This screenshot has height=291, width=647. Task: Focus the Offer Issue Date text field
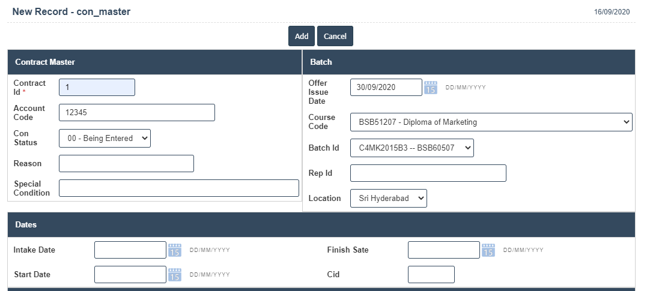(x=386, y=88)
